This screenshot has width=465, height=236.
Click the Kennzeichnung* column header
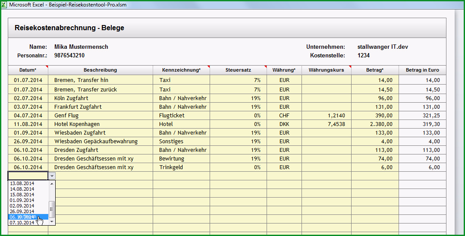coord(181,70)
